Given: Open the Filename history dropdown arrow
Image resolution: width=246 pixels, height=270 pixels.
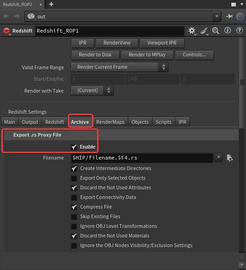Looking at the screenshot, I should 219,157.
